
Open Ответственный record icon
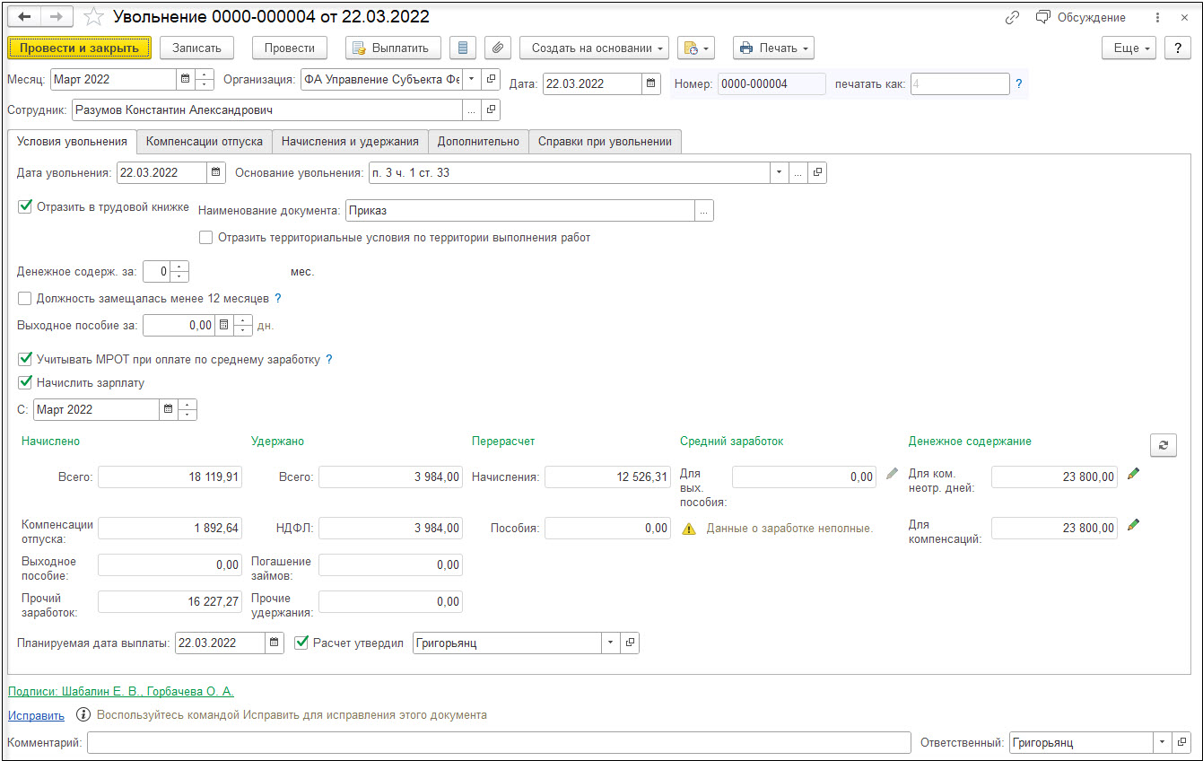(1182, 742)
